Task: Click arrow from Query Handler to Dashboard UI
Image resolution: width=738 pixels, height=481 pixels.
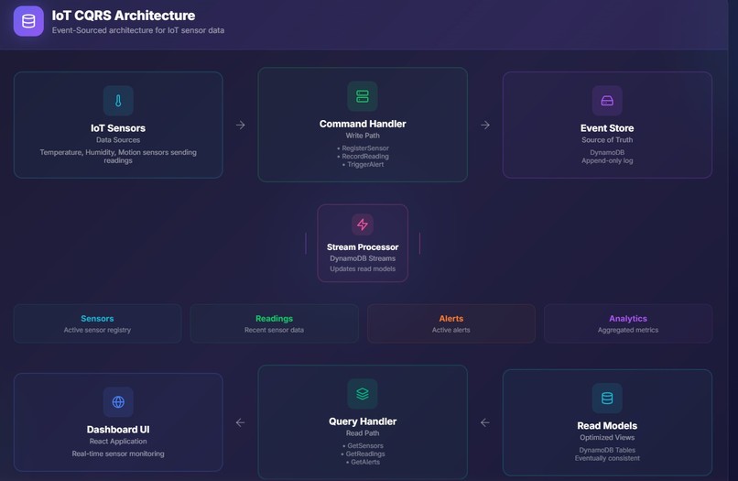Action: (x=241, y=422)
